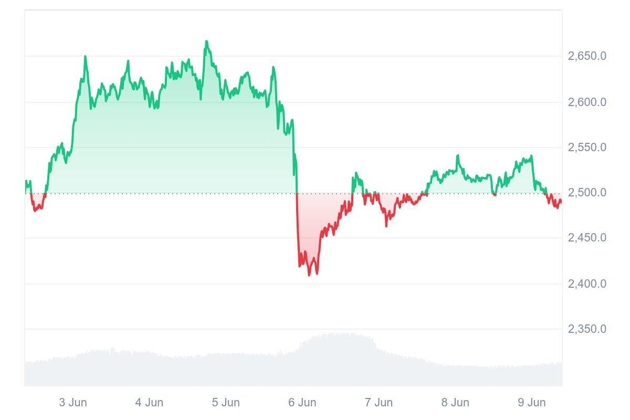
Task: Click the 6 Jun date label
Action: 302,403
